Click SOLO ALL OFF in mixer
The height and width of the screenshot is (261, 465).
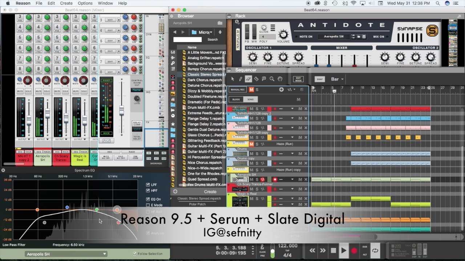(120, 157)
